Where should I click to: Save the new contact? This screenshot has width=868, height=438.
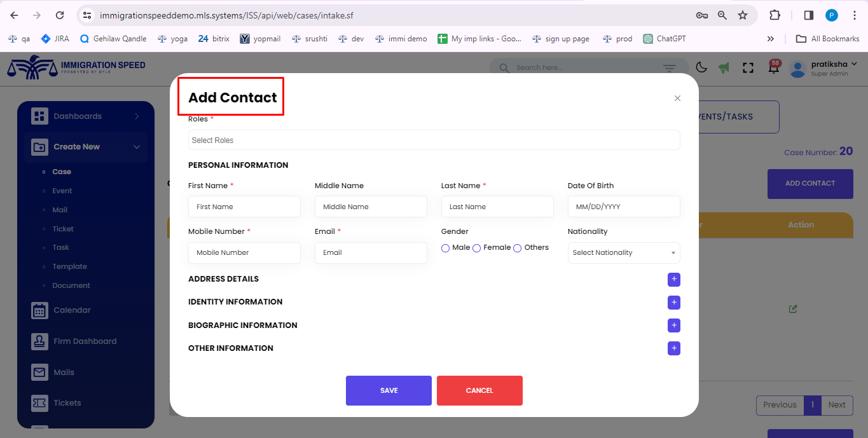[388, 390]
